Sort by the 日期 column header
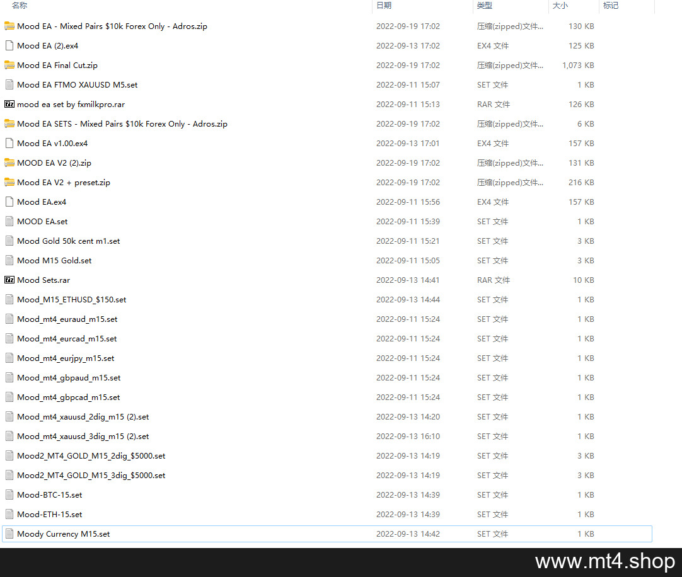 coord(384,6)
